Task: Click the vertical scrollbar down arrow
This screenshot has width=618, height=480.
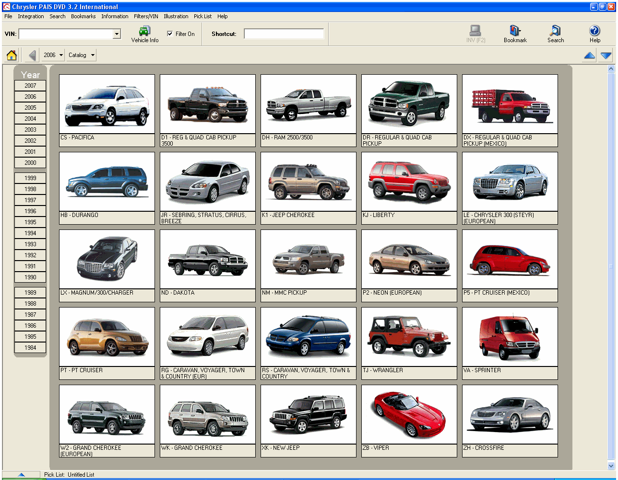Action: coord(611,466)
